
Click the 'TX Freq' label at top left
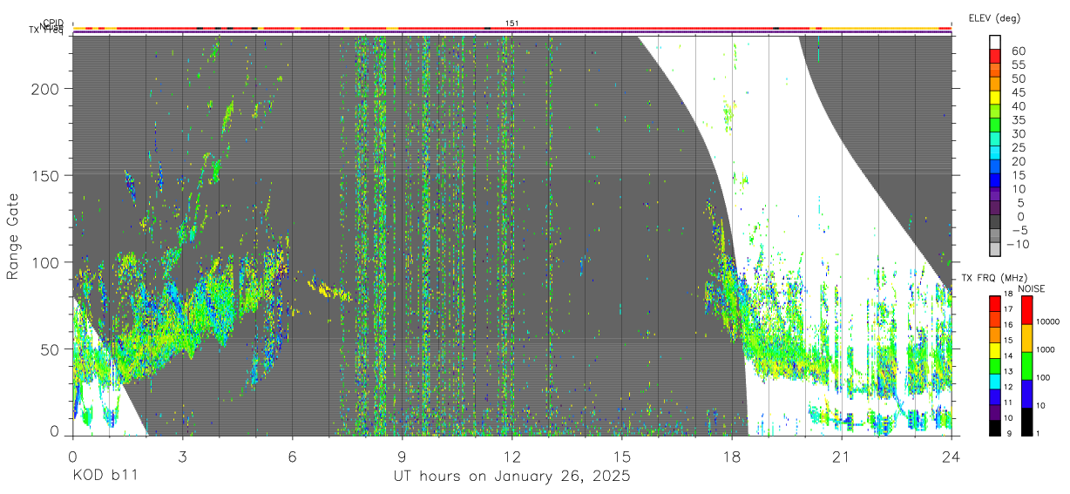click(x=48, y=32)
